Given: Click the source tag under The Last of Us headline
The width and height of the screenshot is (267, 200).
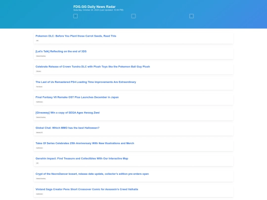Looking at the screenshot, I should 40,86.
